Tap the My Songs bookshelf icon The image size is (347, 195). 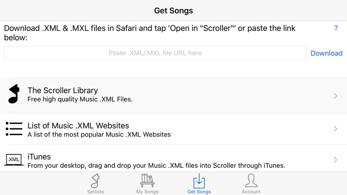[x=147, y=181]
